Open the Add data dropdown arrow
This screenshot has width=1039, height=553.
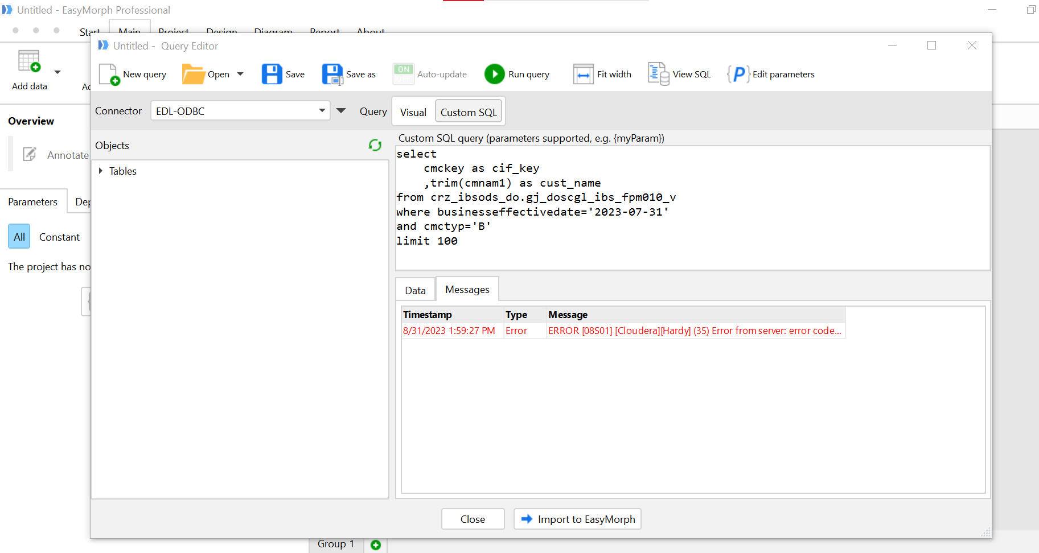click(x=58, y=72)
